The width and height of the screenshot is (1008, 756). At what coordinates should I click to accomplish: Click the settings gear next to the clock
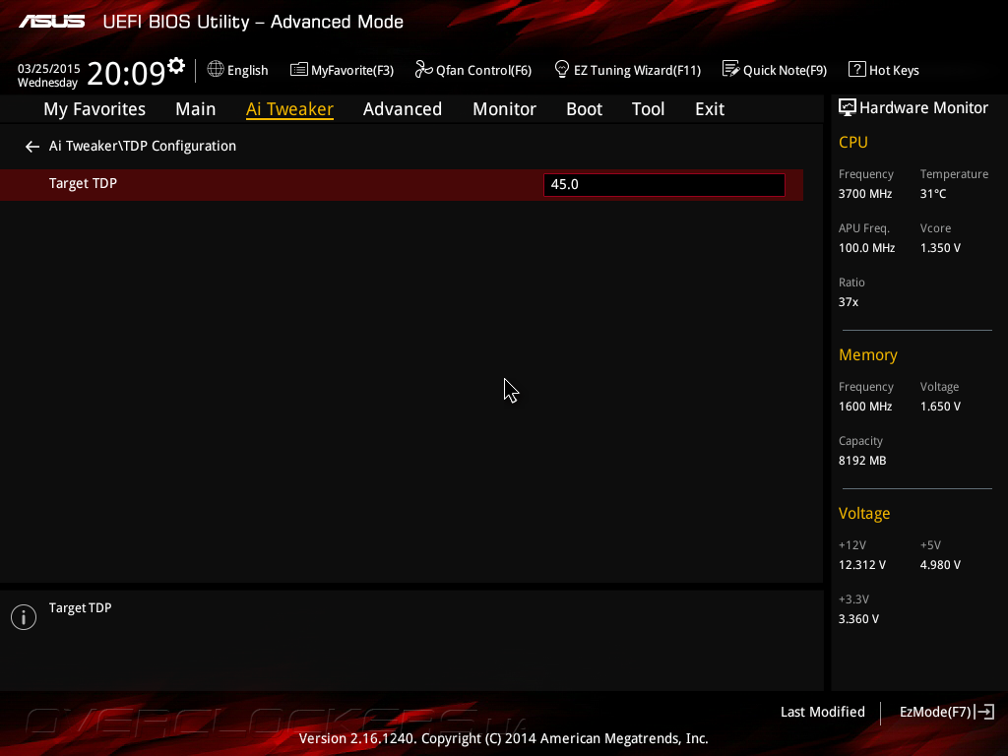click(176, 66)
